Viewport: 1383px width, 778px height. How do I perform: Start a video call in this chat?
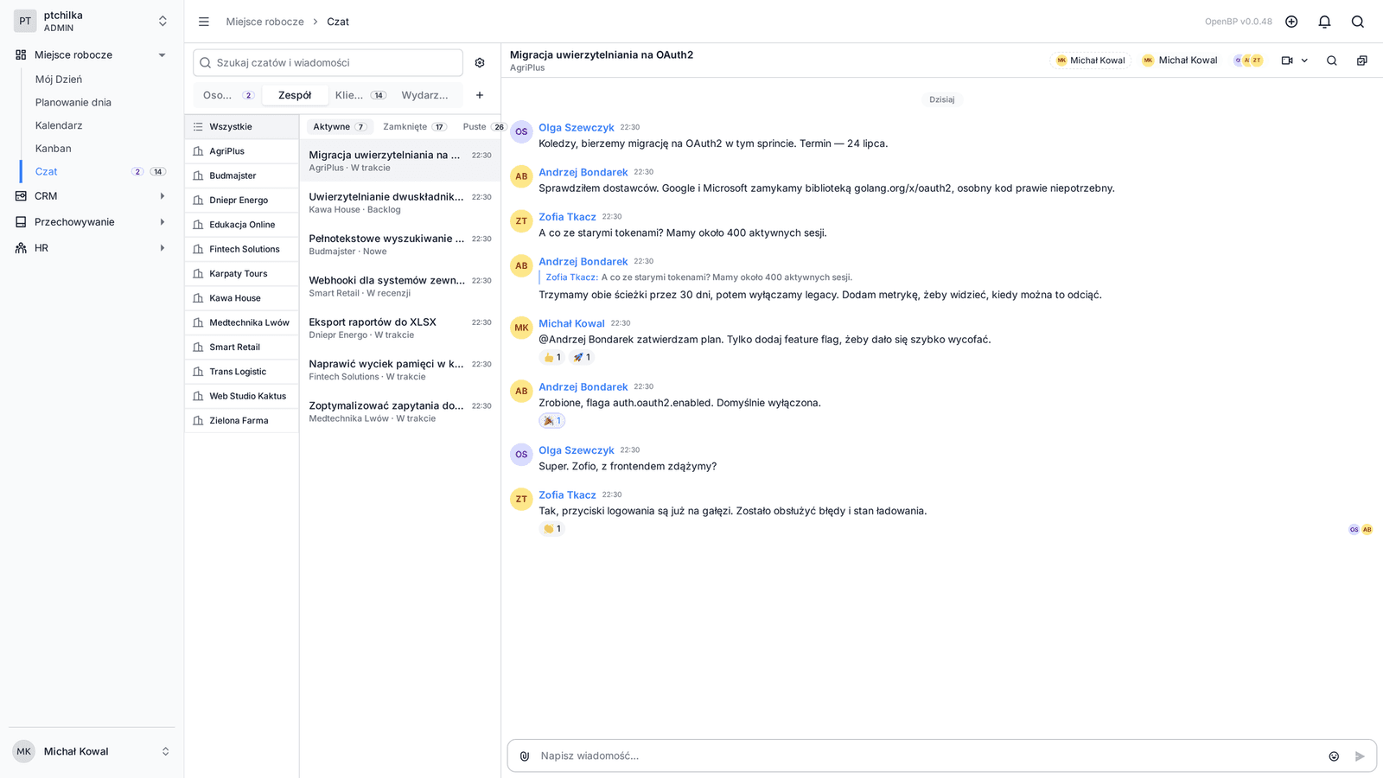click(1287, 61)
